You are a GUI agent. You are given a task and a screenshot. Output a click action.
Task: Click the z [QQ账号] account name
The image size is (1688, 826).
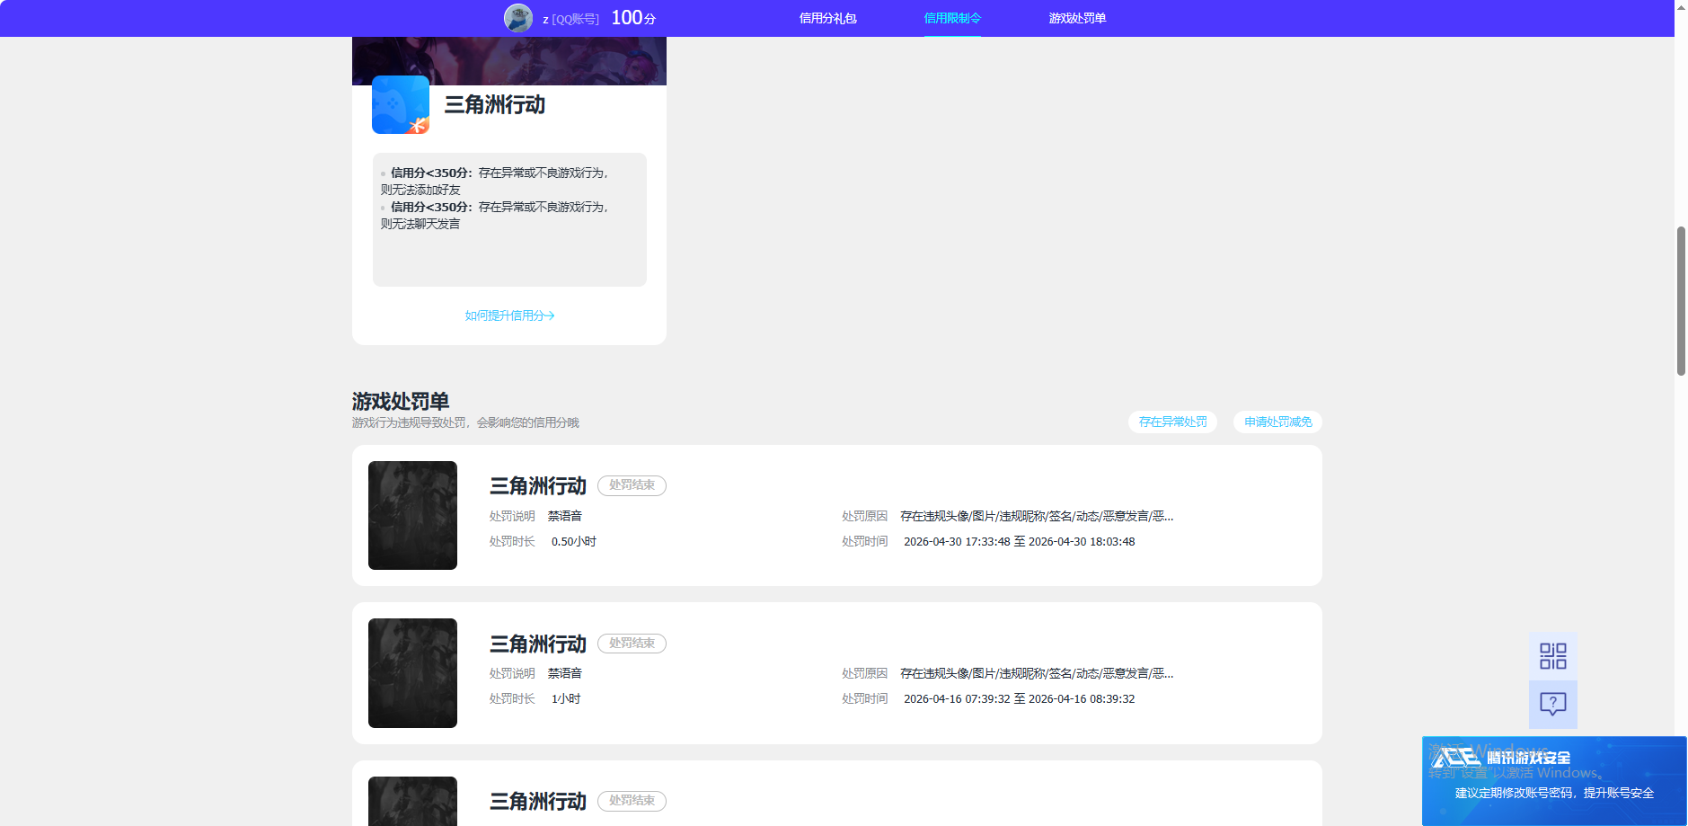[x=570, y=19]
